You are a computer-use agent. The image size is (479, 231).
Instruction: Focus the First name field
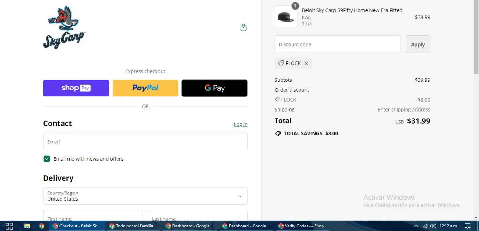pyautogui.click(x=93, y=216)
